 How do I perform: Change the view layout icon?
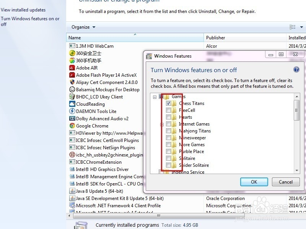tap(292, 27)
